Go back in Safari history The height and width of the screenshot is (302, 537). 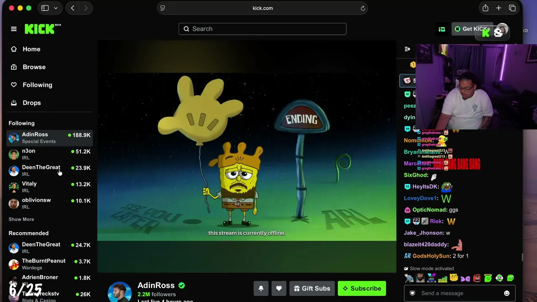tap(73, 8)
